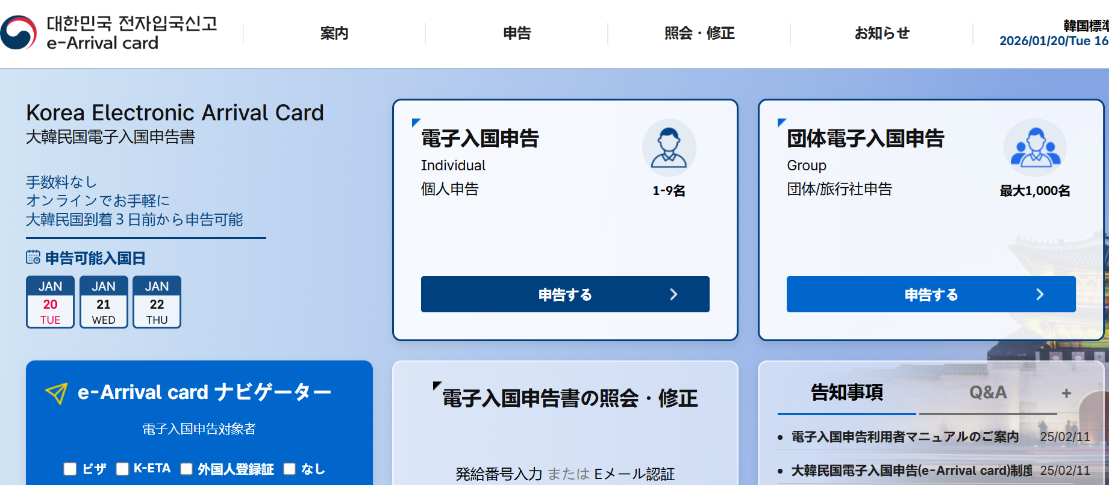Open 電子入国申告利用者マニュアルのご案内 notice
Viewport: 1109px width, 485px height.
[904, 437]
